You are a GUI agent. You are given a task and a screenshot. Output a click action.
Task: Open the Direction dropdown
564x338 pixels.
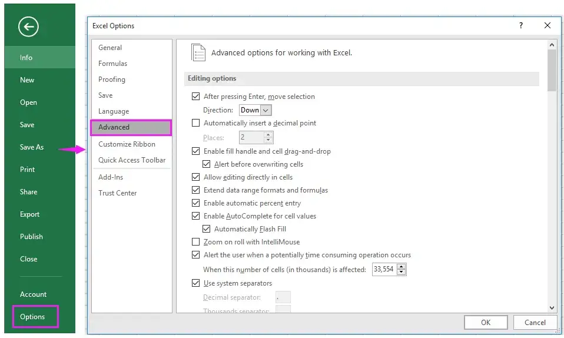(x=265, y=110)
